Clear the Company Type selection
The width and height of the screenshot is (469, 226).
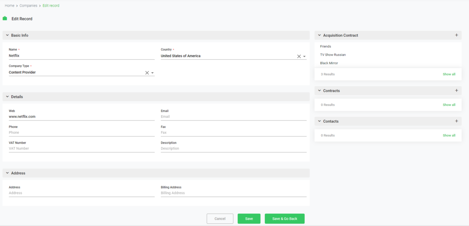pos(147,73)
